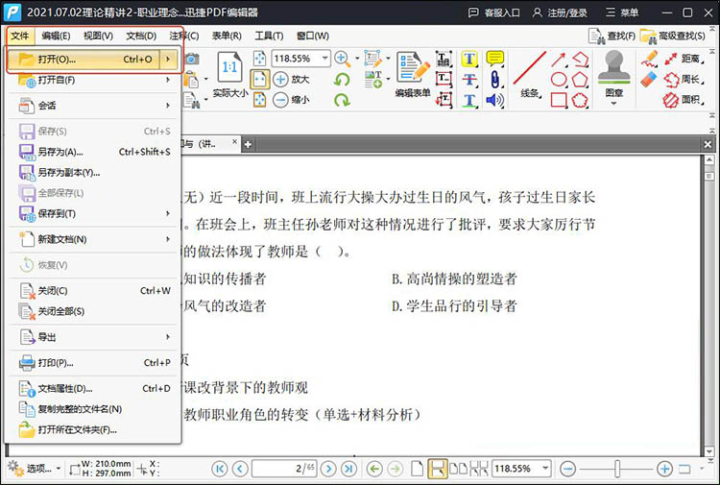
Task: Select the Line (线条) drawing tool
Action: (x=529, y=74)
